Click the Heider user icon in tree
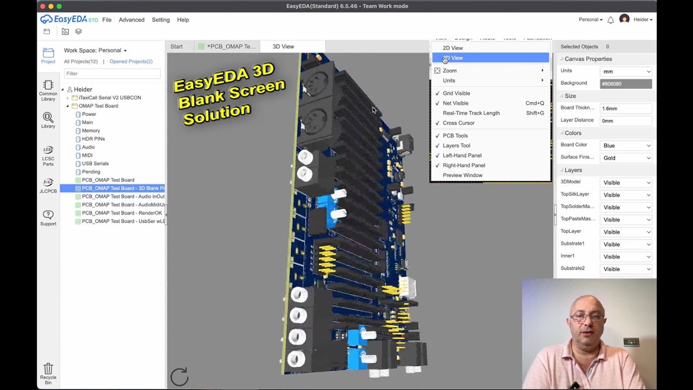 click(70, 89)
